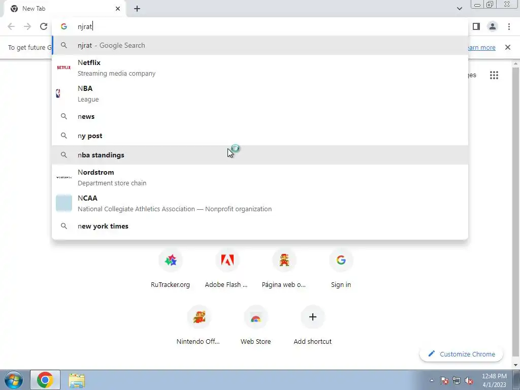Screen dimensions: 520x390
Task: Open the Página web shortcut
Action: pos(284,269)
